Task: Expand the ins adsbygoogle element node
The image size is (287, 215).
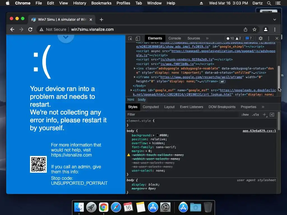Action: coord(135,68)
